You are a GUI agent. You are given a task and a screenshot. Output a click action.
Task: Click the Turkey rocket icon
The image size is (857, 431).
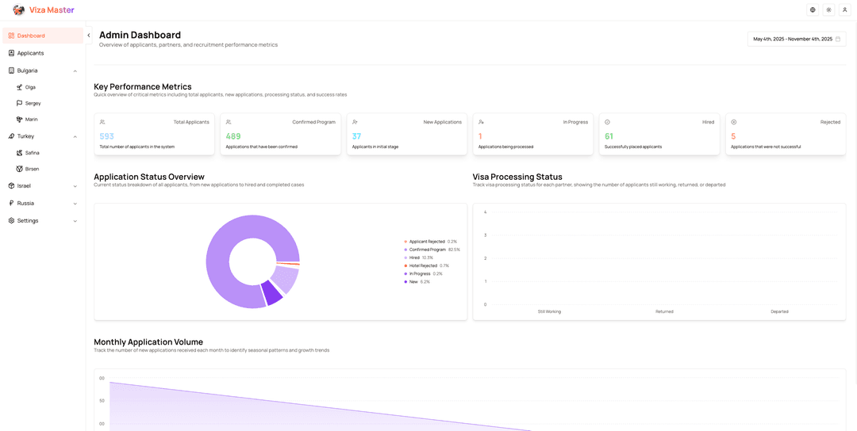11,135
